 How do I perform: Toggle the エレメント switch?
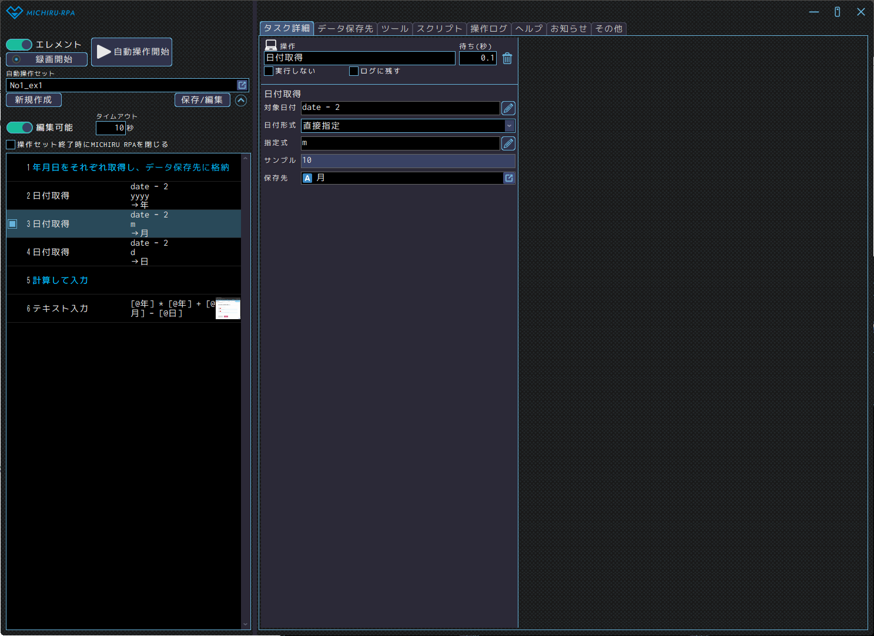click(x=19, y=45)
